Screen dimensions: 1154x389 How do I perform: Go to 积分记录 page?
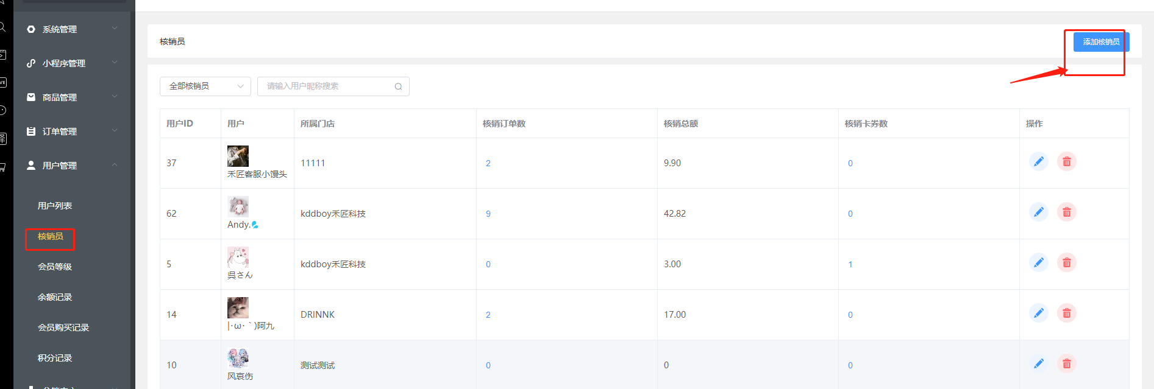tap(55, 358)
